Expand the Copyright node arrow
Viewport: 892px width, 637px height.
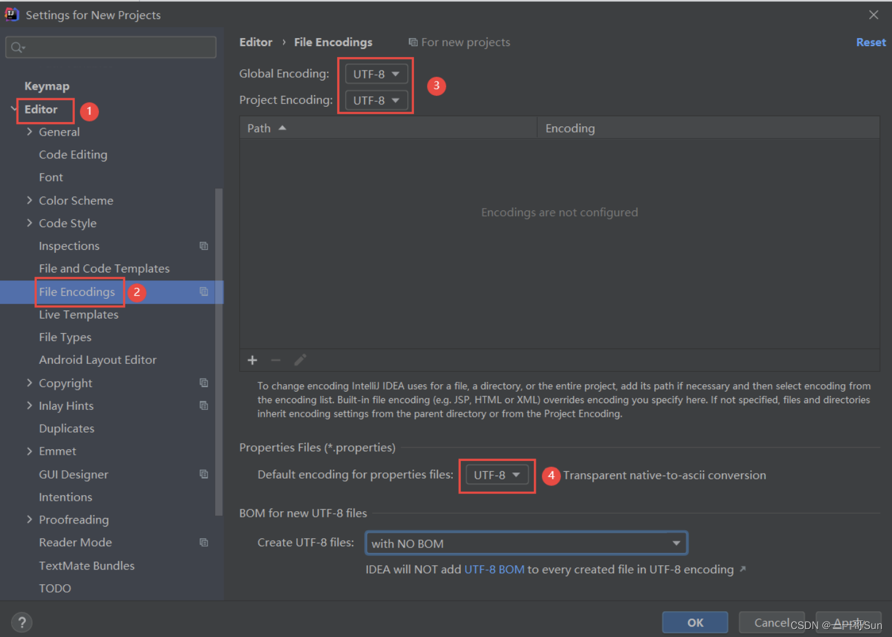29,383
